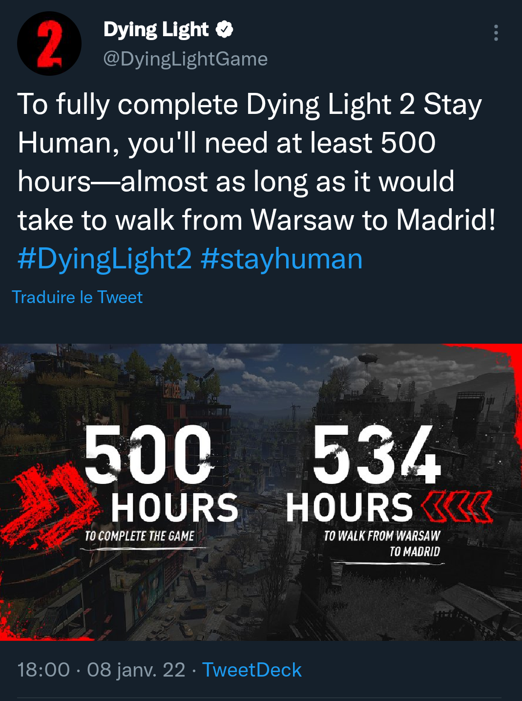The image size is (522, 701).
Task: Click the 08 janv. 22 date
Action: pos(136,670)
